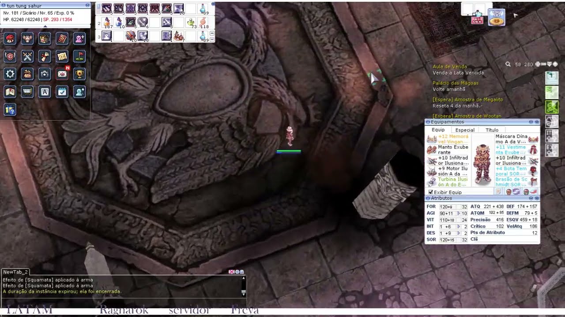Use the pink item with count 118

(x=203, y=22)
